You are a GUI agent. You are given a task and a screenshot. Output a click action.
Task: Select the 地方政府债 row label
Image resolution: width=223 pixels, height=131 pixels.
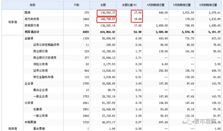[32, 19]
